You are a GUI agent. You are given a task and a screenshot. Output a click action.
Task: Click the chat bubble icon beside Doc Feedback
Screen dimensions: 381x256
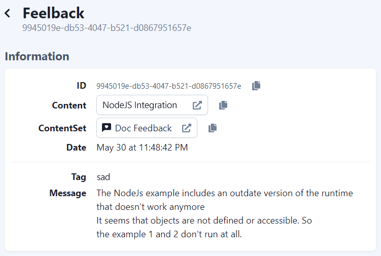[x=107, y=128]
